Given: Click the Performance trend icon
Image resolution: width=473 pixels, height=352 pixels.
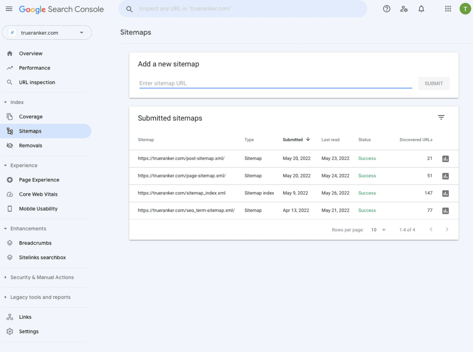Looking at the screenshot, I should (x=10, y=68).
